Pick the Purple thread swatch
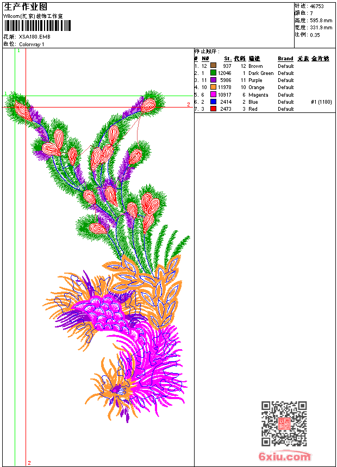337x467 pixels. 213,80
